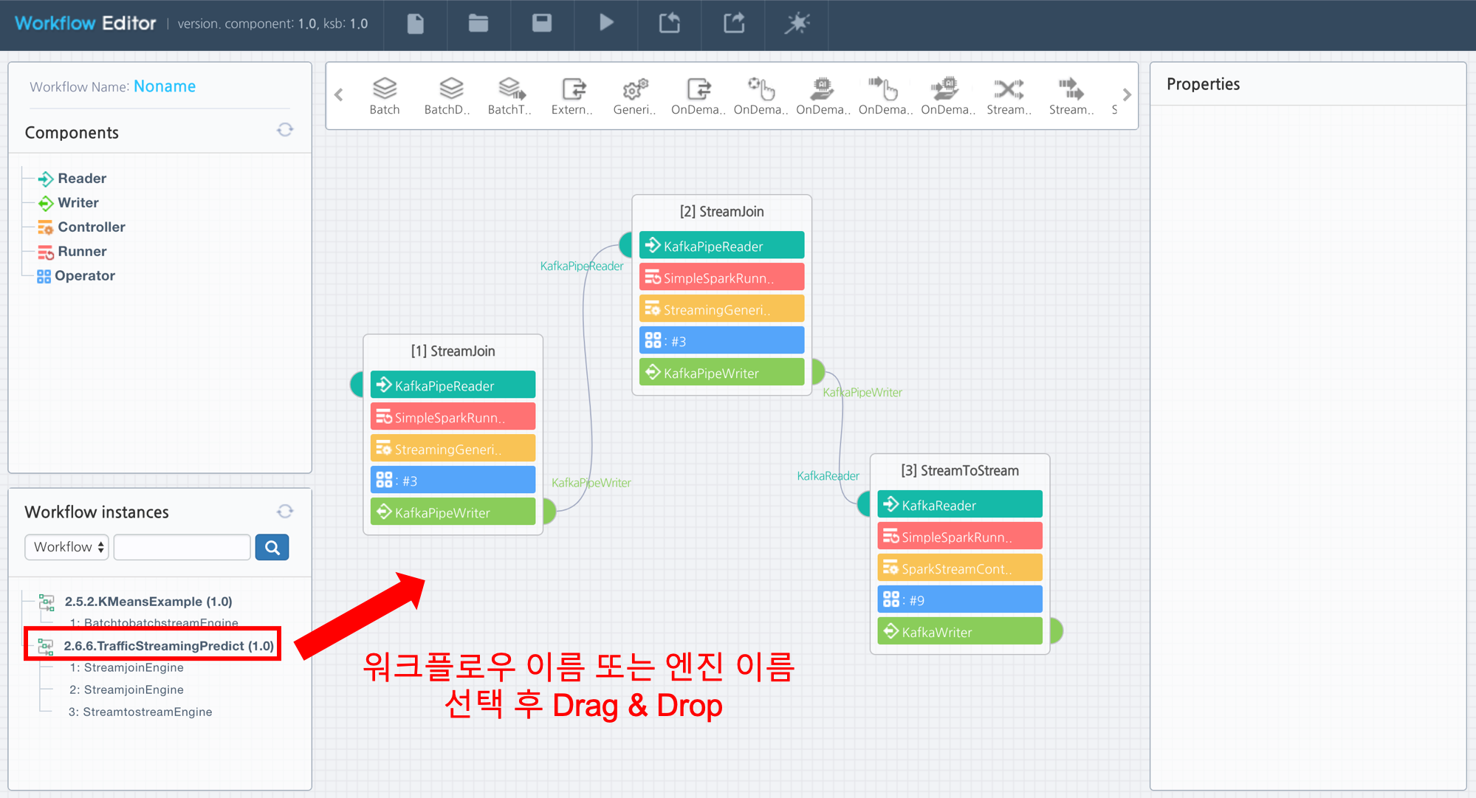Viewport: 1476px width, 798px height.
Task: Select KafkaPipeReader in [1] StreamJoin
Action: tap(453, 385)
